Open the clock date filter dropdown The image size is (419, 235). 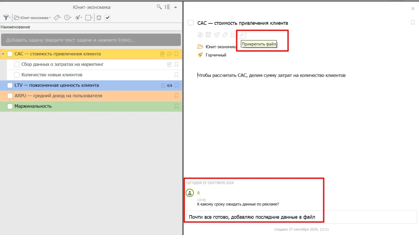click(x=67, y=18)
